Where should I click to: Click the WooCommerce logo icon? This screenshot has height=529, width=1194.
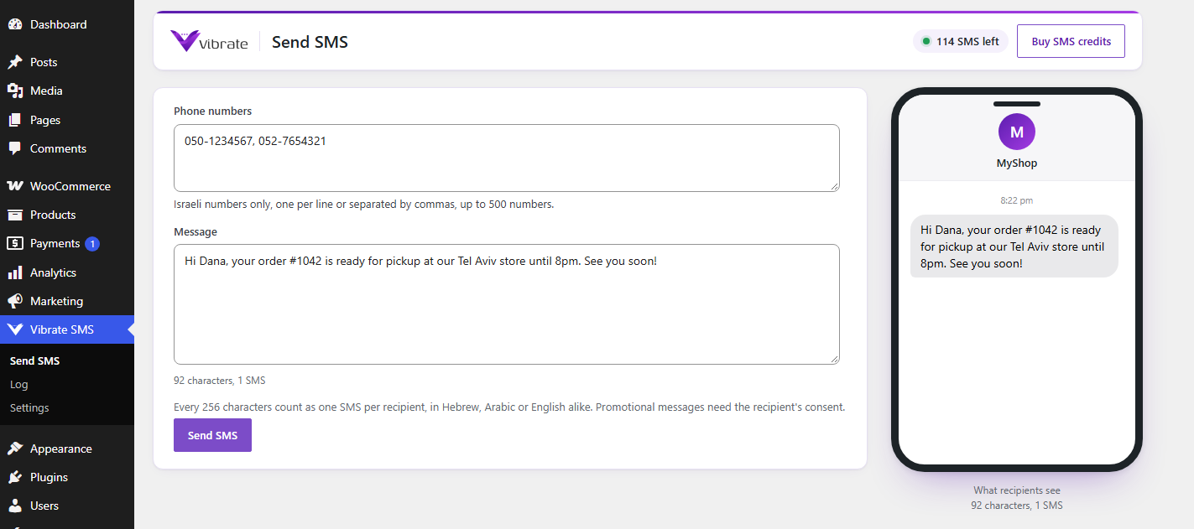tap(15, 186)
